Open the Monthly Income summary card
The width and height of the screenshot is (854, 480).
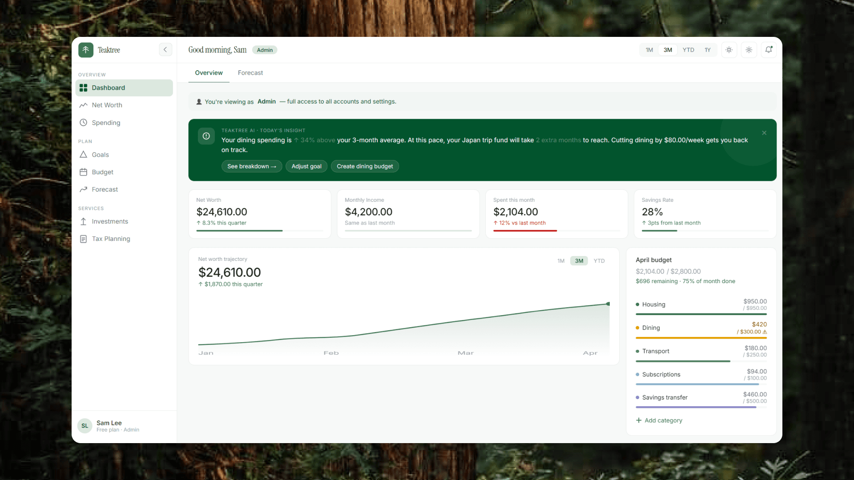[x=408, y=214]
